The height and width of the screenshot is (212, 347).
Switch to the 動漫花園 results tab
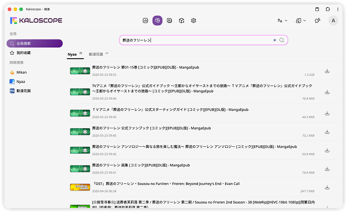pyautogui.click(x=99, y=54)
